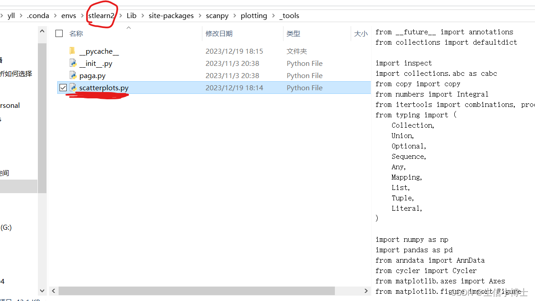Expand the chevron after scanpy in breadcrumb

[233, 15]
